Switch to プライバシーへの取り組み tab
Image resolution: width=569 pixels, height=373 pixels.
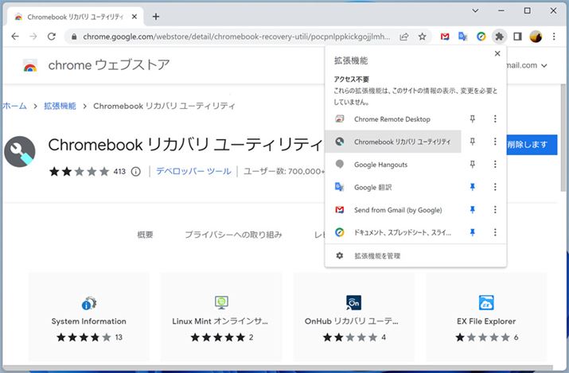coord(233,235)
